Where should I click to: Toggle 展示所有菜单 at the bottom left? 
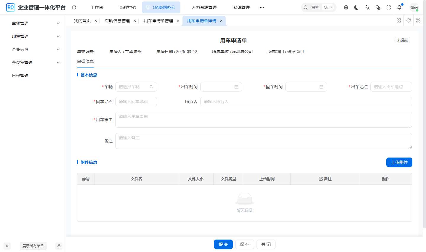click(33, 246)
